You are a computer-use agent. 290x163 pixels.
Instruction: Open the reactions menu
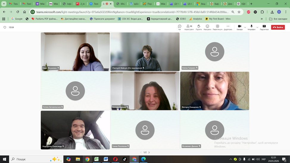click(208, 27)
